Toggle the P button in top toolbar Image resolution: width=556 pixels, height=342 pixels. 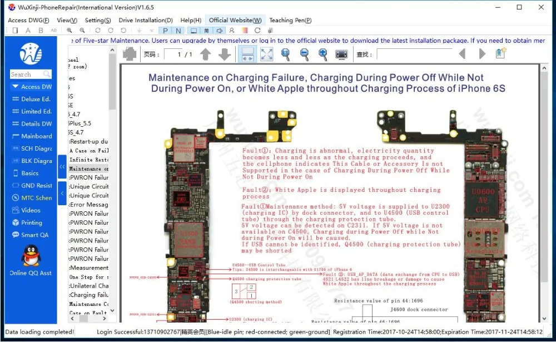tap(165, 31)
